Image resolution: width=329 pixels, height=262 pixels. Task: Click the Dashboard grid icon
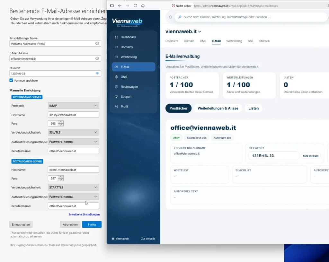(116, 37)
